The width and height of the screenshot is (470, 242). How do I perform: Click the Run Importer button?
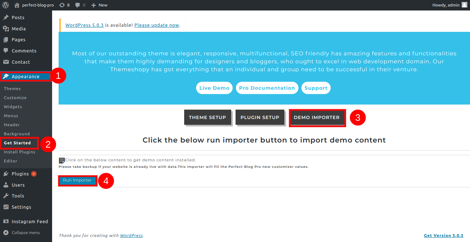coord(77,180)
